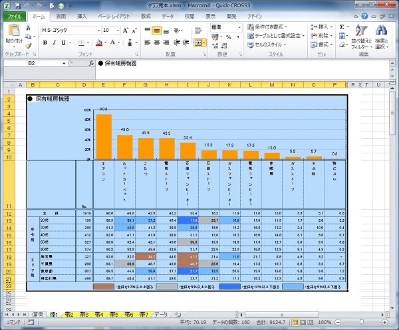Toggle italic formatting in the ribbon
399x330 pixels.
pyautogui.click(x=55, y=43)
